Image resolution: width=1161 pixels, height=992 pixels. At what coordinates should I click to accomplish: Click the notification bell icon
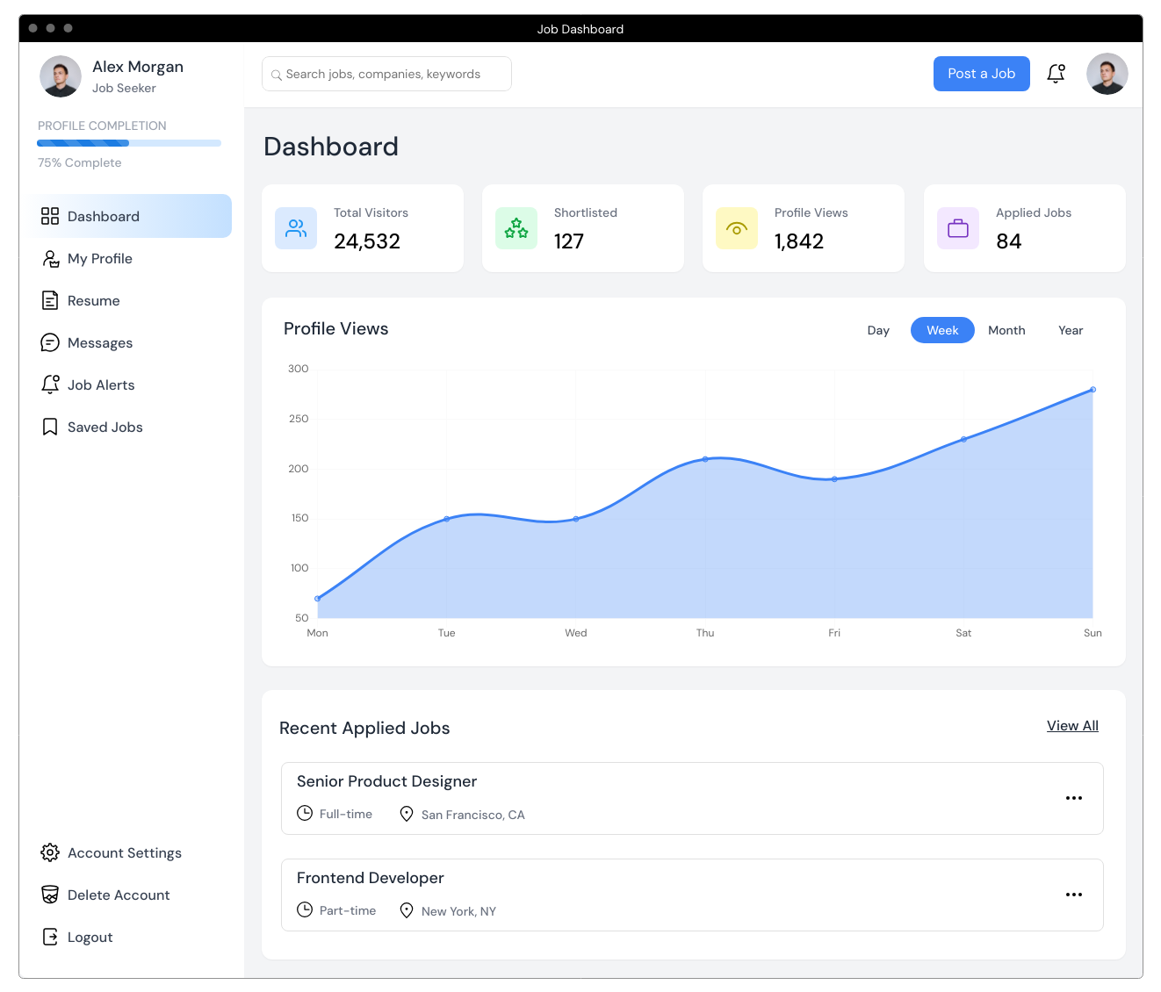click(x=1056, y=74)
